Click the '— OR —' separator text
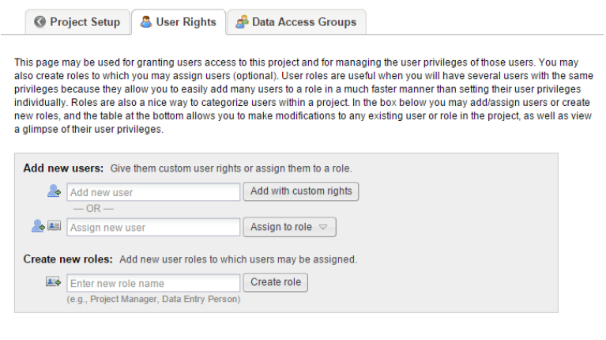Viewport: 606px width, 340px height. (93, 209)
